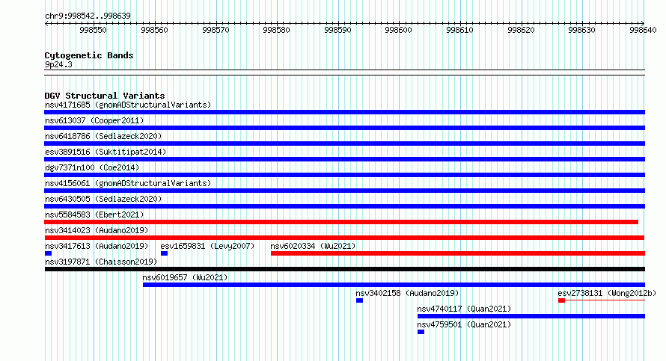Select the blue nsv6019657 feature bar
This screenshot has height=361, width=666.
[394, 285]
